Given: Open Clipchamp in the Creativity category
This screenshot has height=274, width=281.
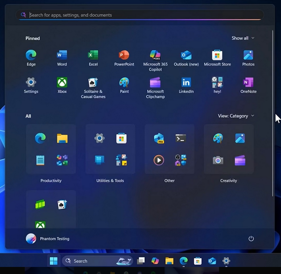Looking at the screenshot, I should [240, 160].
